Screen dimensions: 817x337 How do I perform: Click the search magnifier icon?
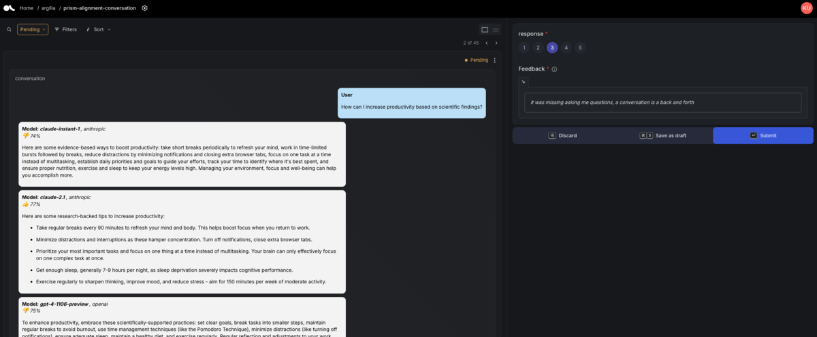(x=9, y=29)
